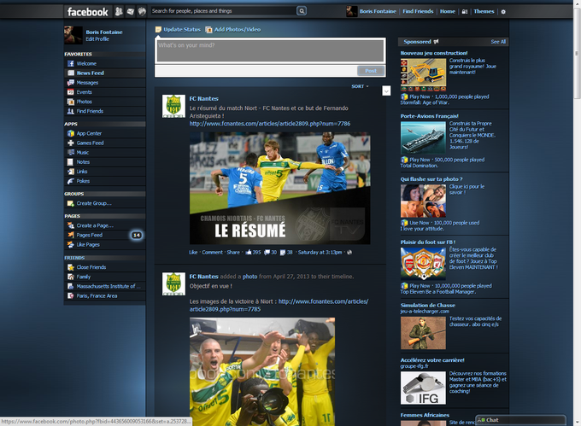Open Themes in top bar
581x426 pixels.
[484, 11]
